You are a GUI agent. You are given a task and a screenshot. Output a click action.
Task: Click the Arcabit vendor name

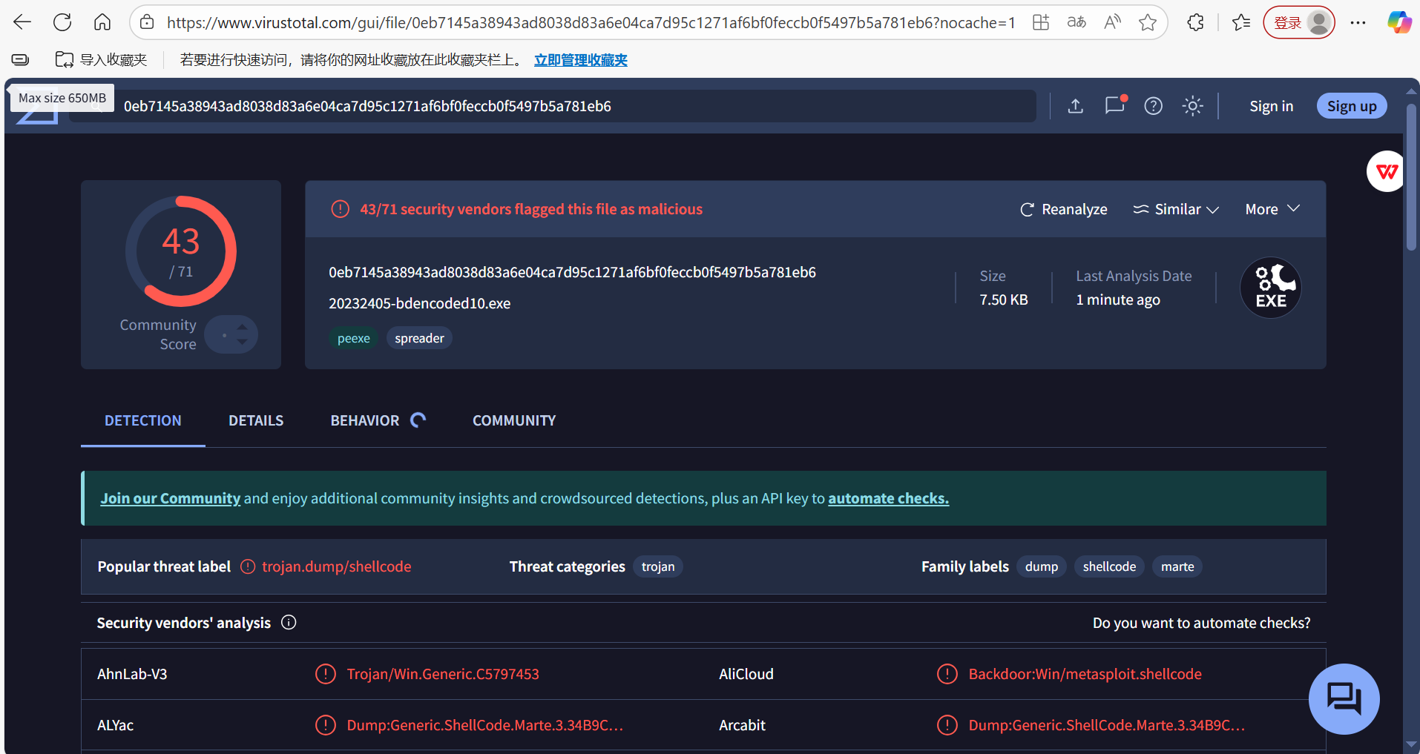pos(742,725)
